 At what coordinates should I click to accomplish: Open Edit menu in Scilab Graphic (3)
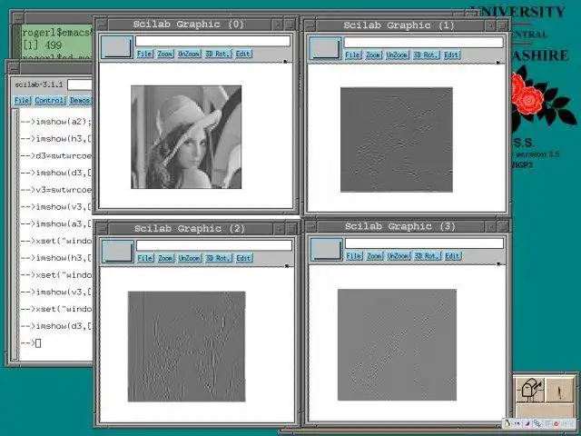pyautogui.click(x=453, y=256)
